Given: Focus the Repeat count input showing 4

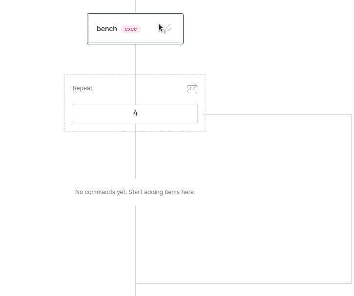Looking at the screenshot, I should (x=135, y=113).
